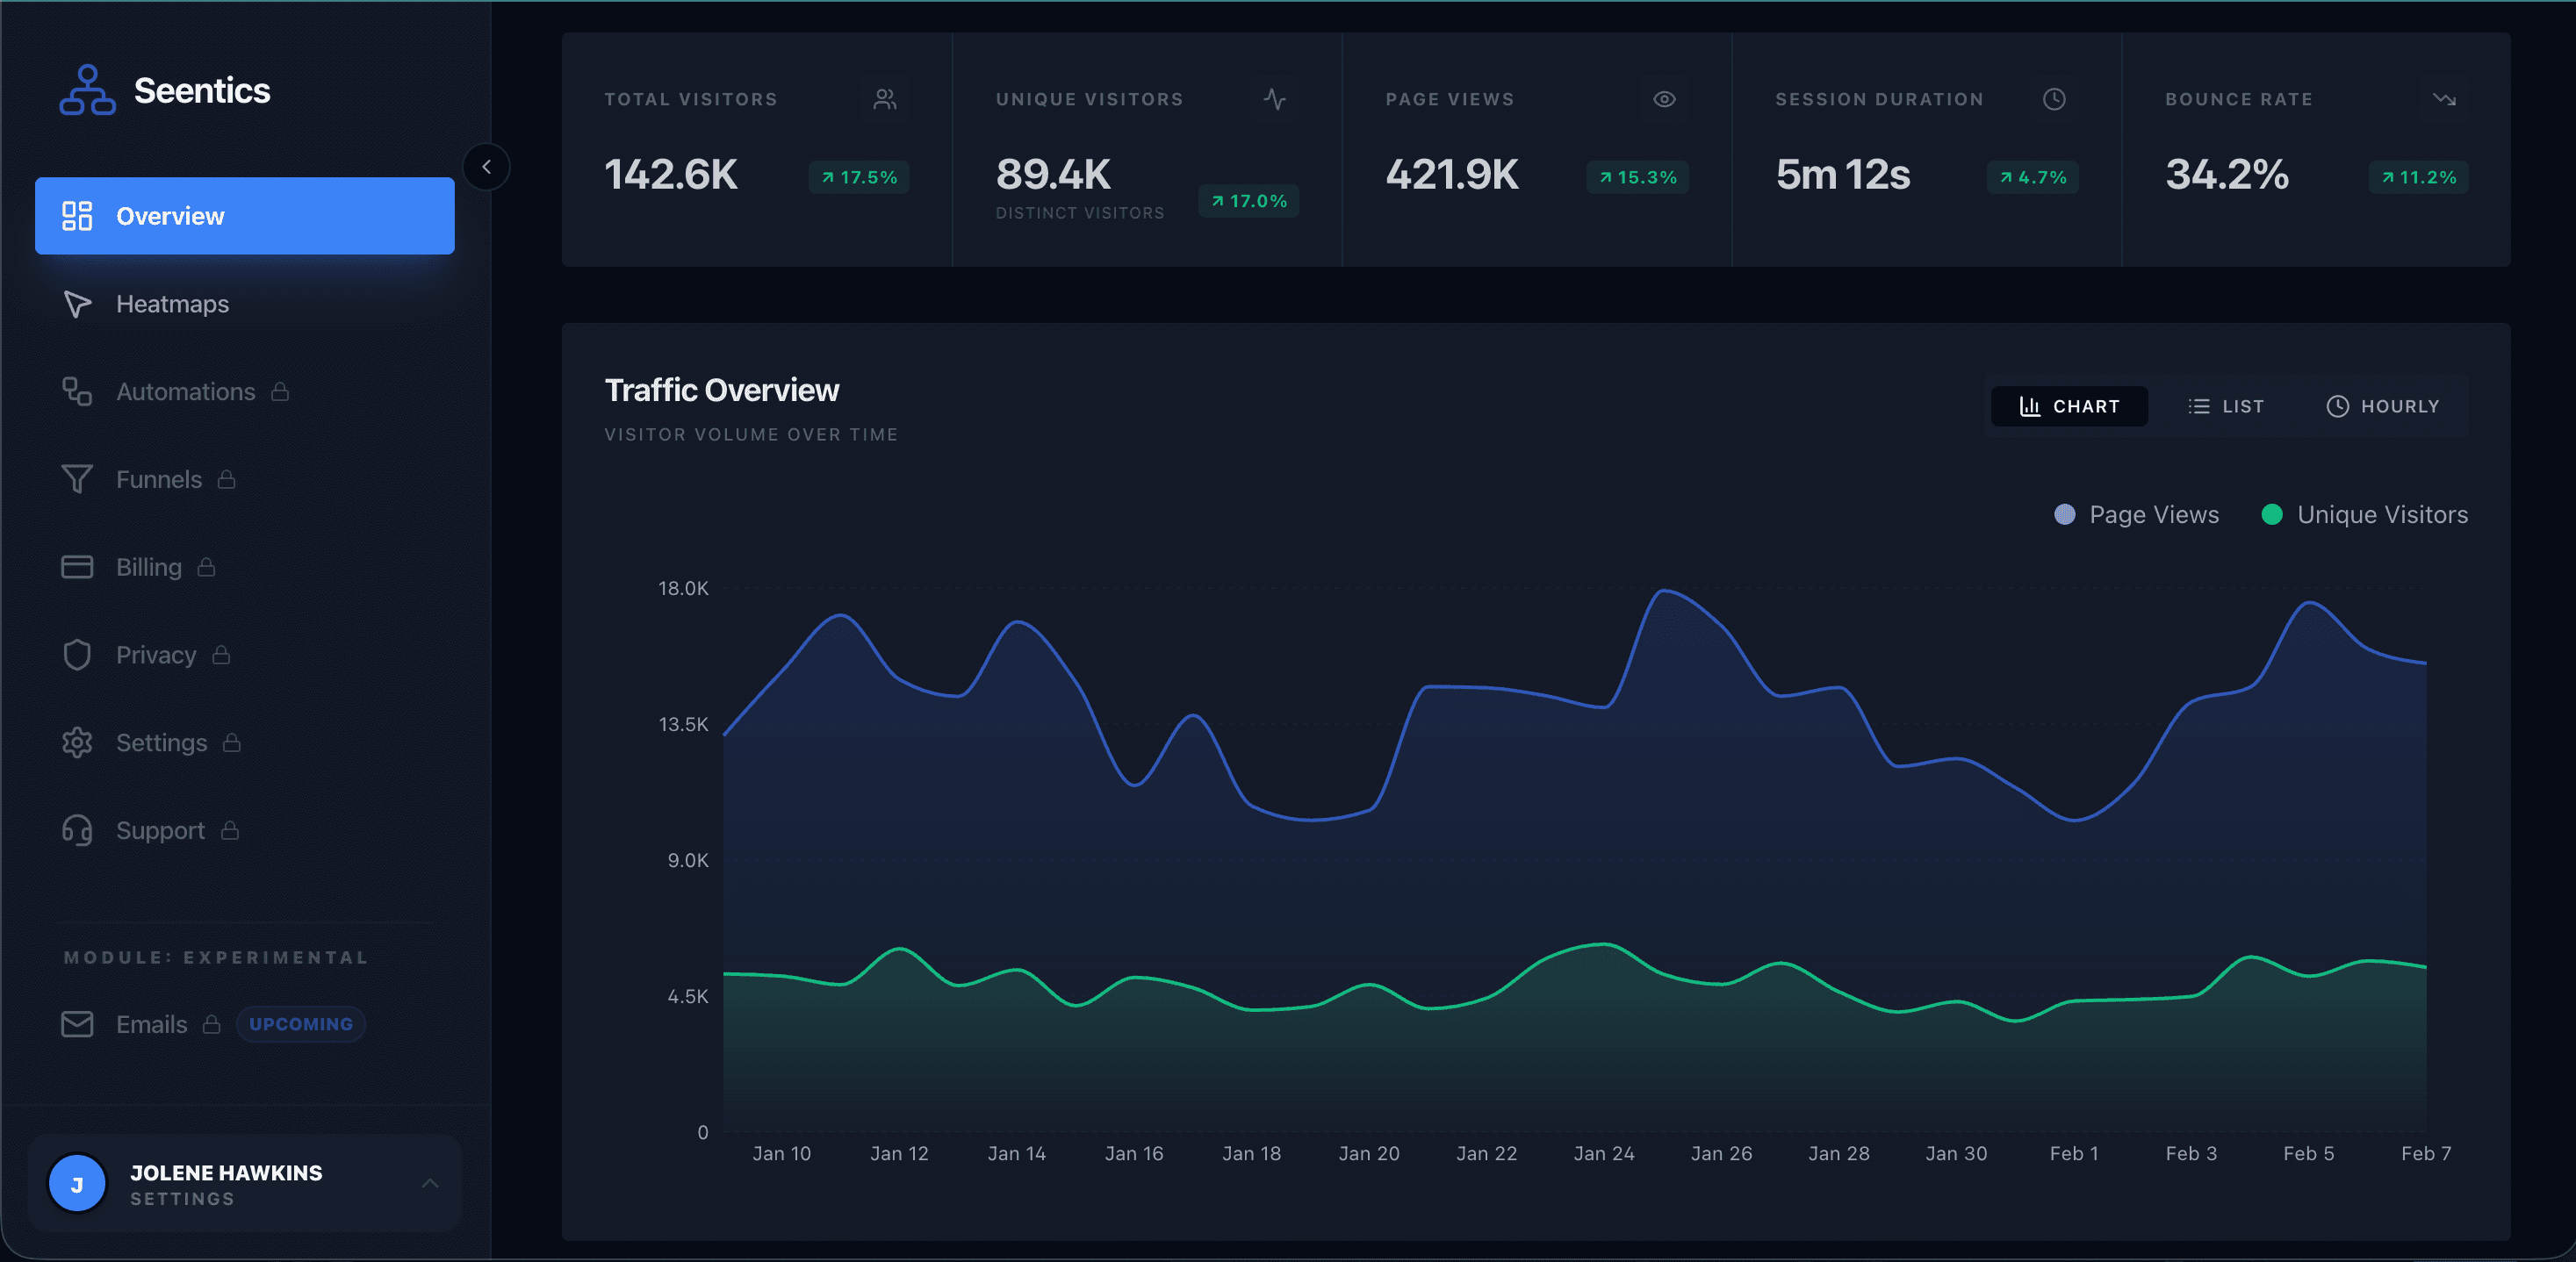
Task: Switch to the HOURLY view tab
Action: (x=2383, y=405)
